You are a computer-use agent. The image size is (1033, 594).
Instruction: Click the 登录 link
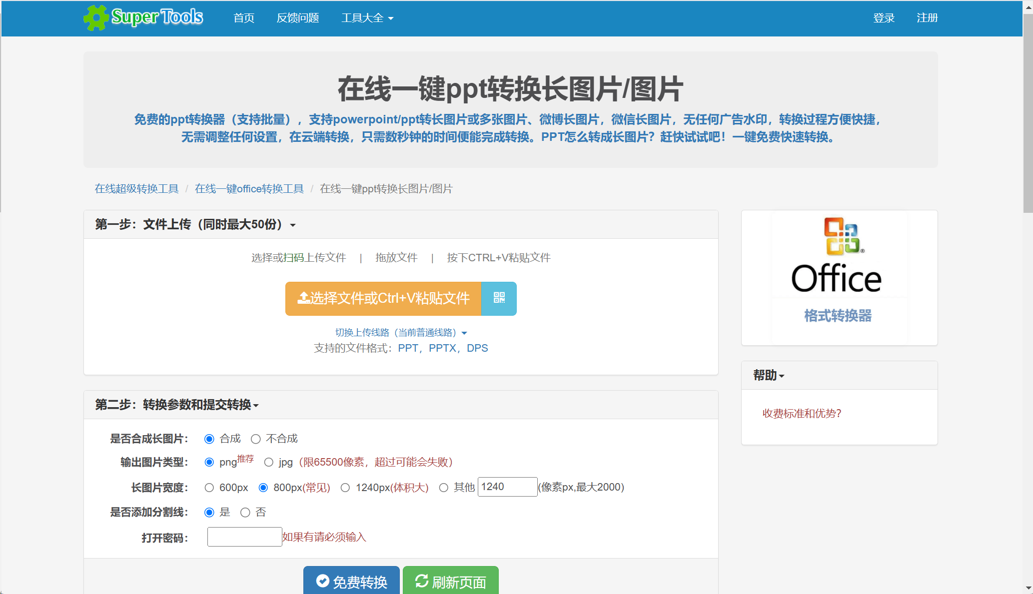(x=884, y=18)
